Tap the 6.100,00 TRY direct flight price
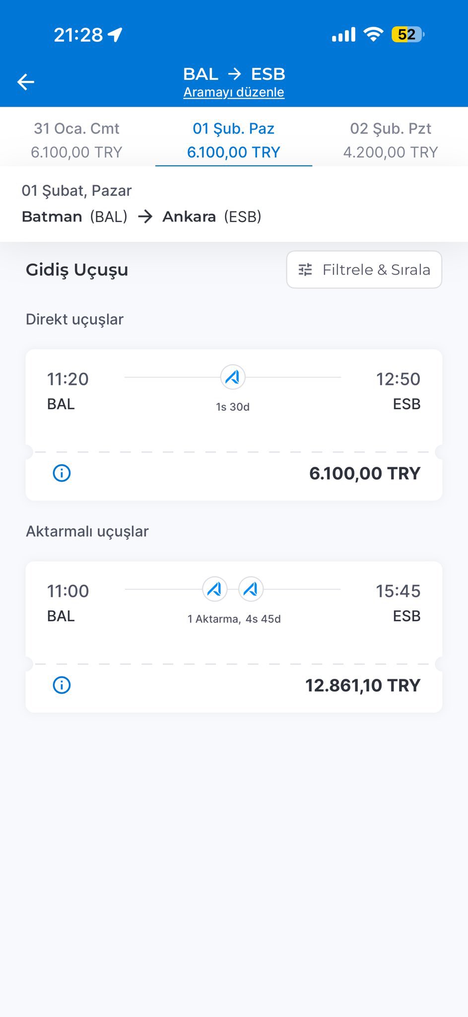The image size is (468, 1017). coord(364,473)
